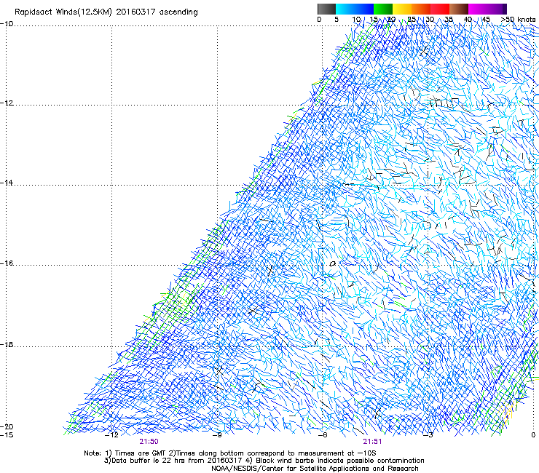Click the '-20' latitude axis label
The image size is (539, 473).
7,426
